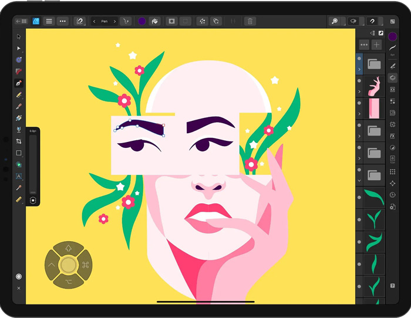Image resolution: width=411 pixels, height=318 pixels.
Task: Expand the hand layer chevron
Action: point(359,92)
